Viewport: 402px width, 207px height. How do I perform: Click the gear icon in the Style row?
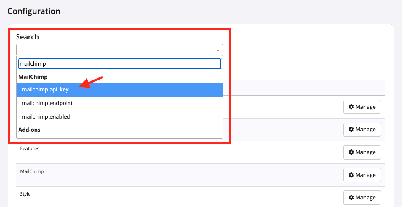pos(351,197)
